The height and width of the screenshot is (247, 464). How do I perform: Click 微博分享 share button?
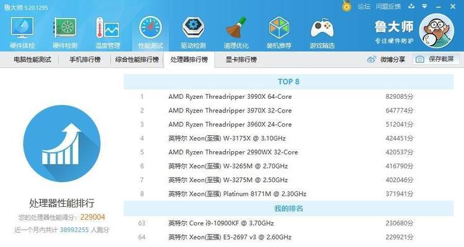pyautogui.click(x=386, y=59)
